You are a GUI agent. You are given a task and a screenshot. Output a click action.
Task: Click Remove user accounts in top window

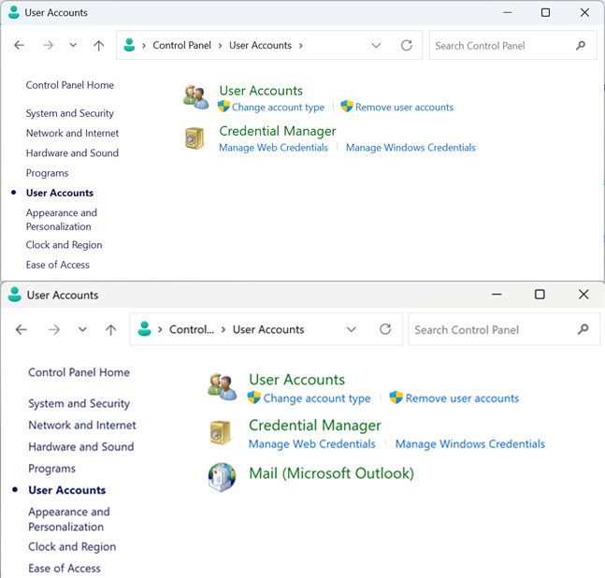[x=404, y=108]
